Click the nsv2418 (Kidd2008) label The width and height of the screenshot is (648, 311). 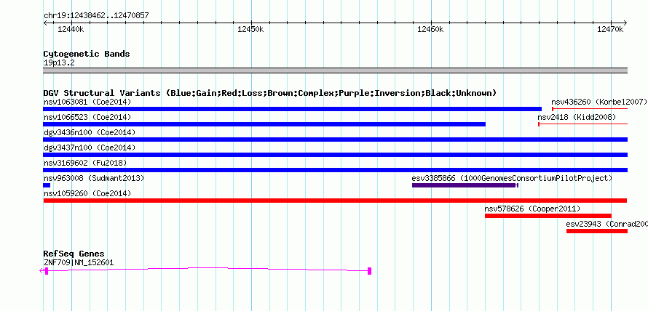577,117
